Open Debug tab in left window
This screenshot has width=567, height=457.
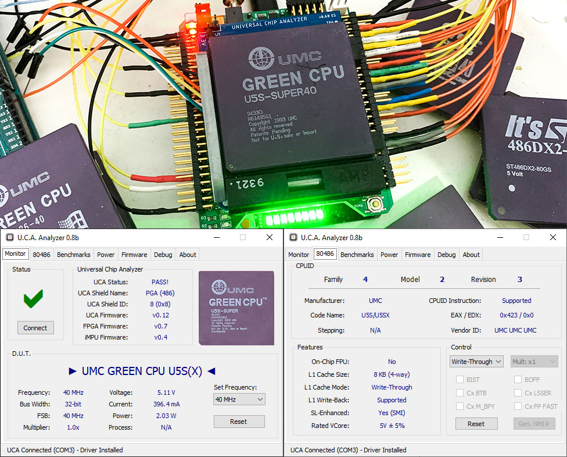pos(163,255)
